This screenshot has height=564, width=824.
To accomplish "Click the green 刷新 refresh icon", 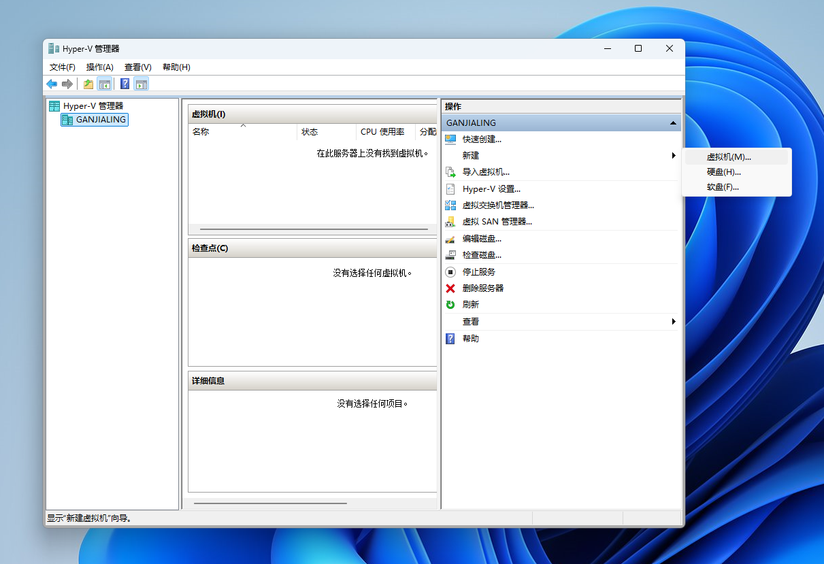I will tap(450, 305).
